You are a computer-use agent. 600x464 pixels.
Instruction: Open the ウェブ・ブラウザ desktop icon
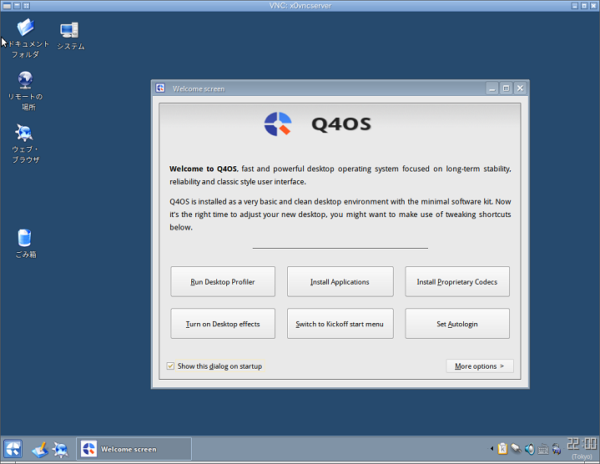25,144
